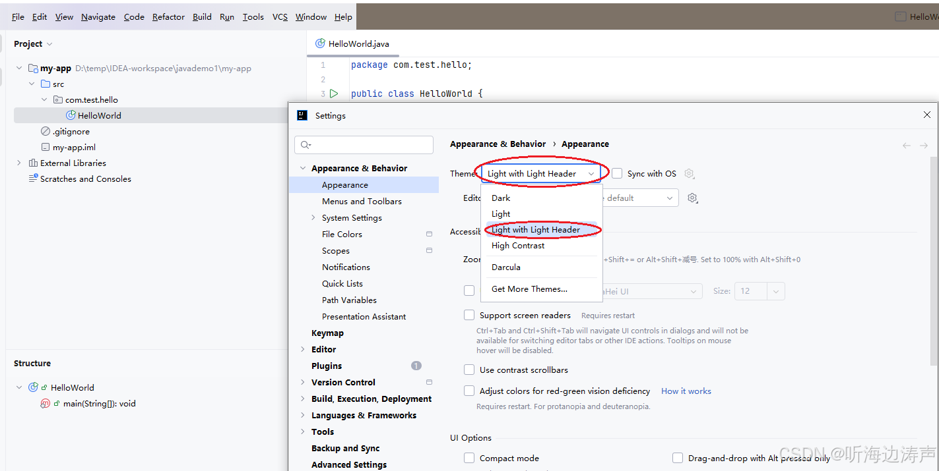Enable the Sync with OS checkbox
The width and height of the screenshot is (939, 471).
617,173
